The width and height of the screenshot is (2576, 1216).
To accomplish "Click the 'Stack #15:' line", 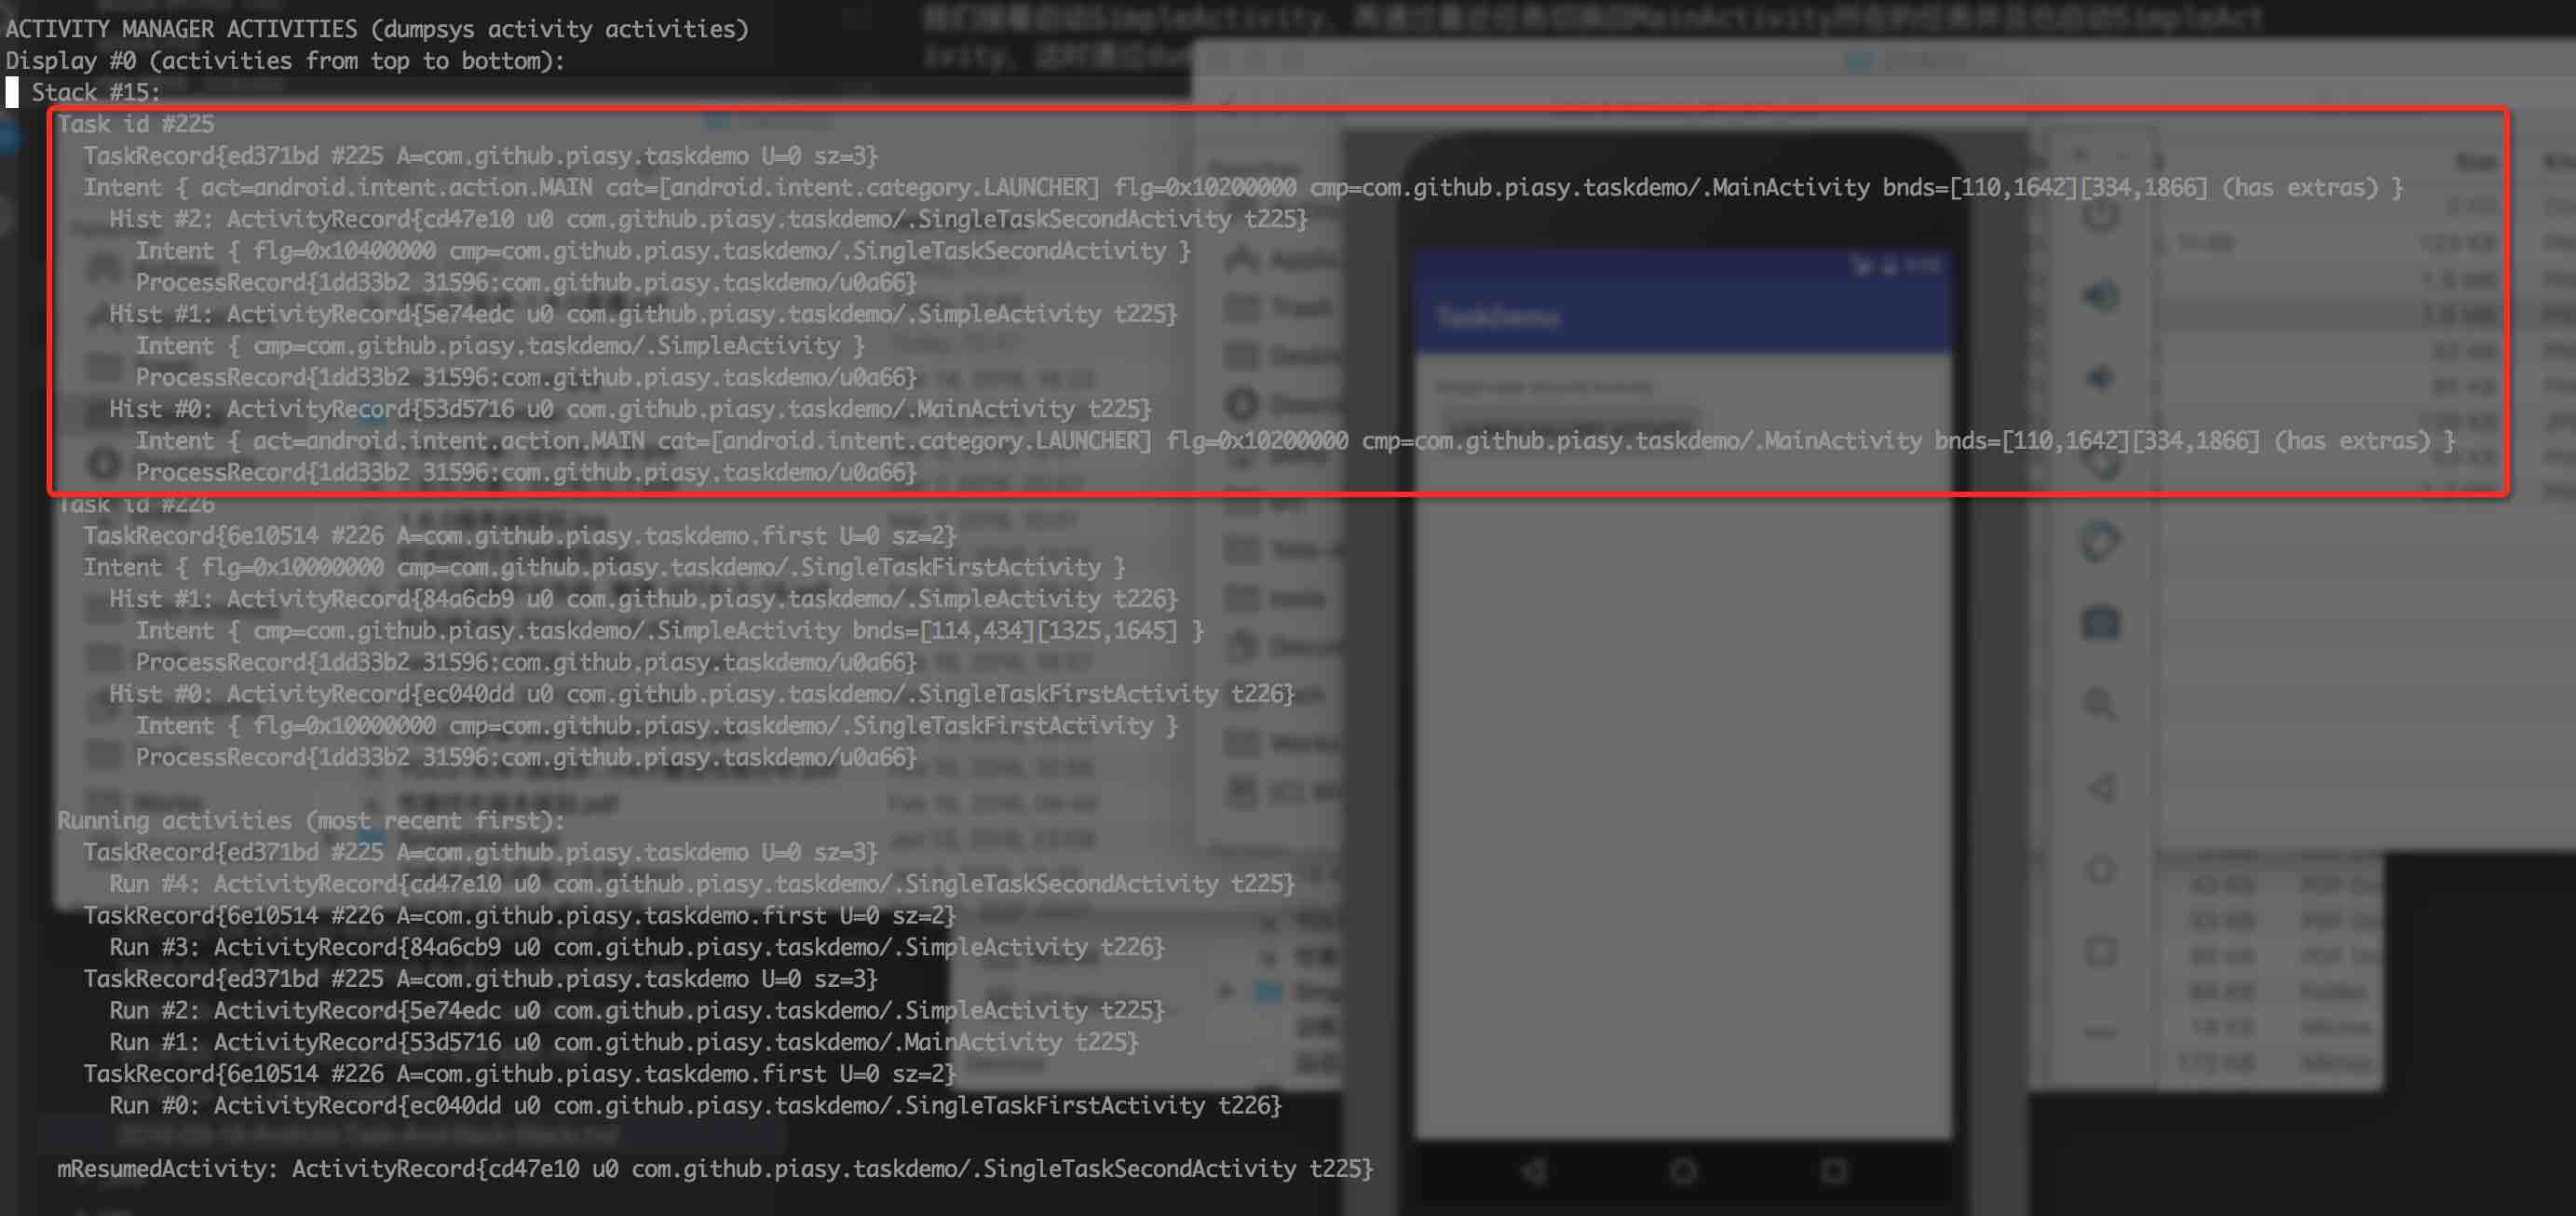I will click(x=96, y=92).
